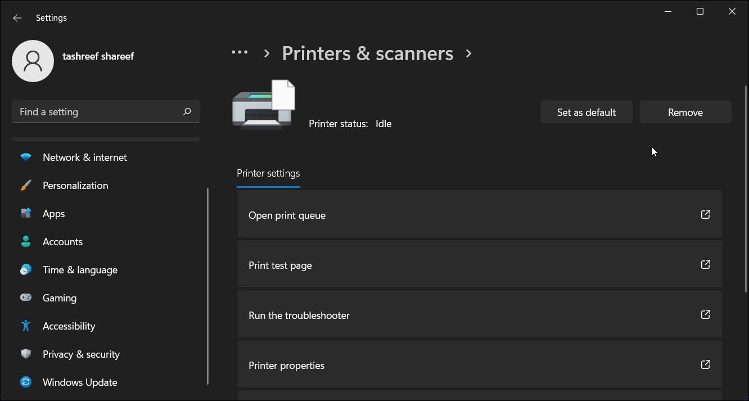Select the Network & internet icon
Screen dimensions: 749x401
26,157
